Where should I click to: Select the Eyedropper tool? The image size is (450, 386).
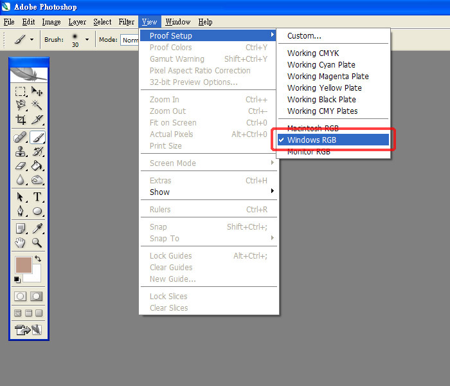click(x=37, y=228)
